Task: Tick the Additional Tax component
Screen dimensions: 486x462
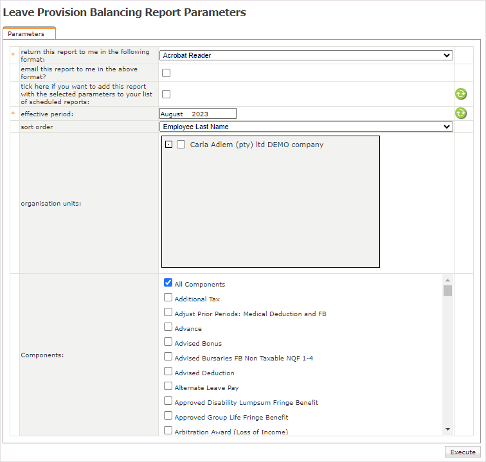Action: (x=168, y=298)
